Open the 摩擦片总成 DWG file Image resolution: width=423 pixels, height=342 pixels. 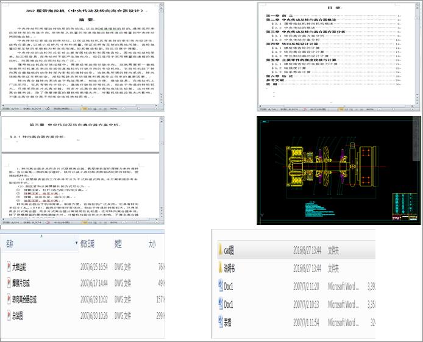point(21,283)
